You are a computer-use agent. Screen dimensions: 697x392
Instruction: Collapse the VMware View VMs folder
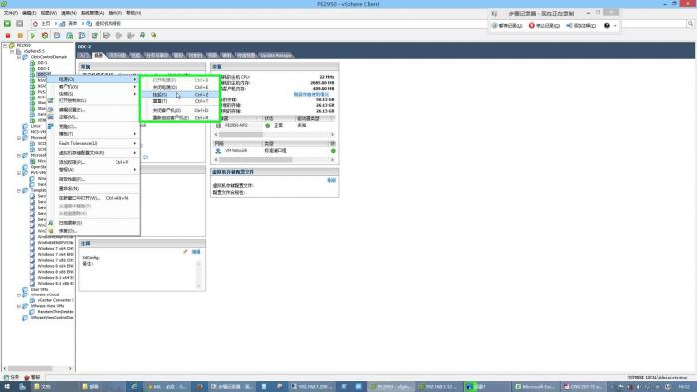click(19, 306)
